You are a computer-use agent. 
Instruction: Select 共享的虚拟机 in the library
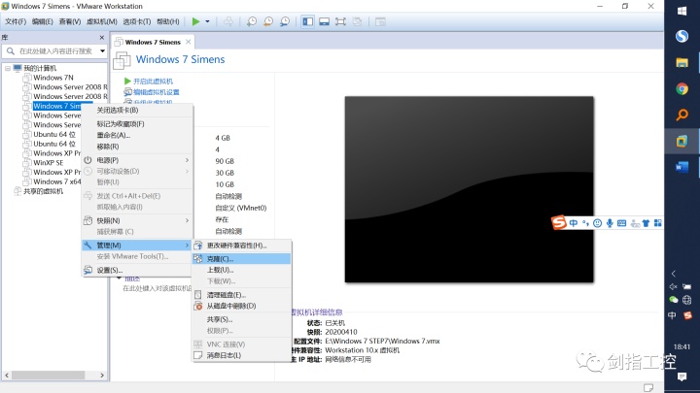44,191
